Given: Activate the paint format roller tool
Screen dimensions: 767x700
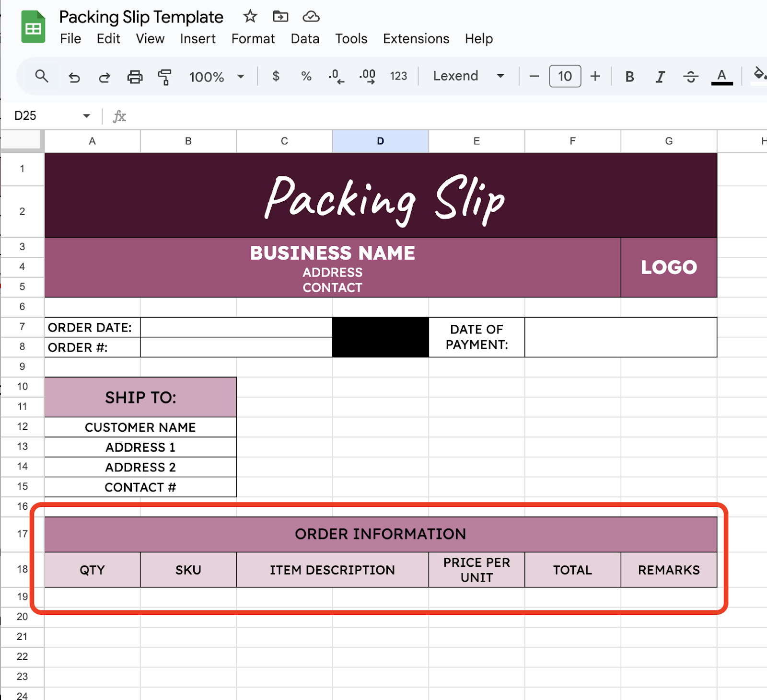Looking at the screenshot, I should pos(164,77).
